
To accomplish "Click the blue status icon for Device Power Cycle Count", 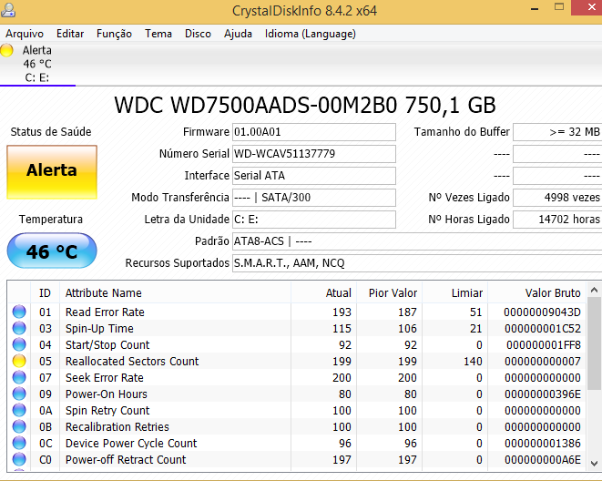I will coord(19,444).
